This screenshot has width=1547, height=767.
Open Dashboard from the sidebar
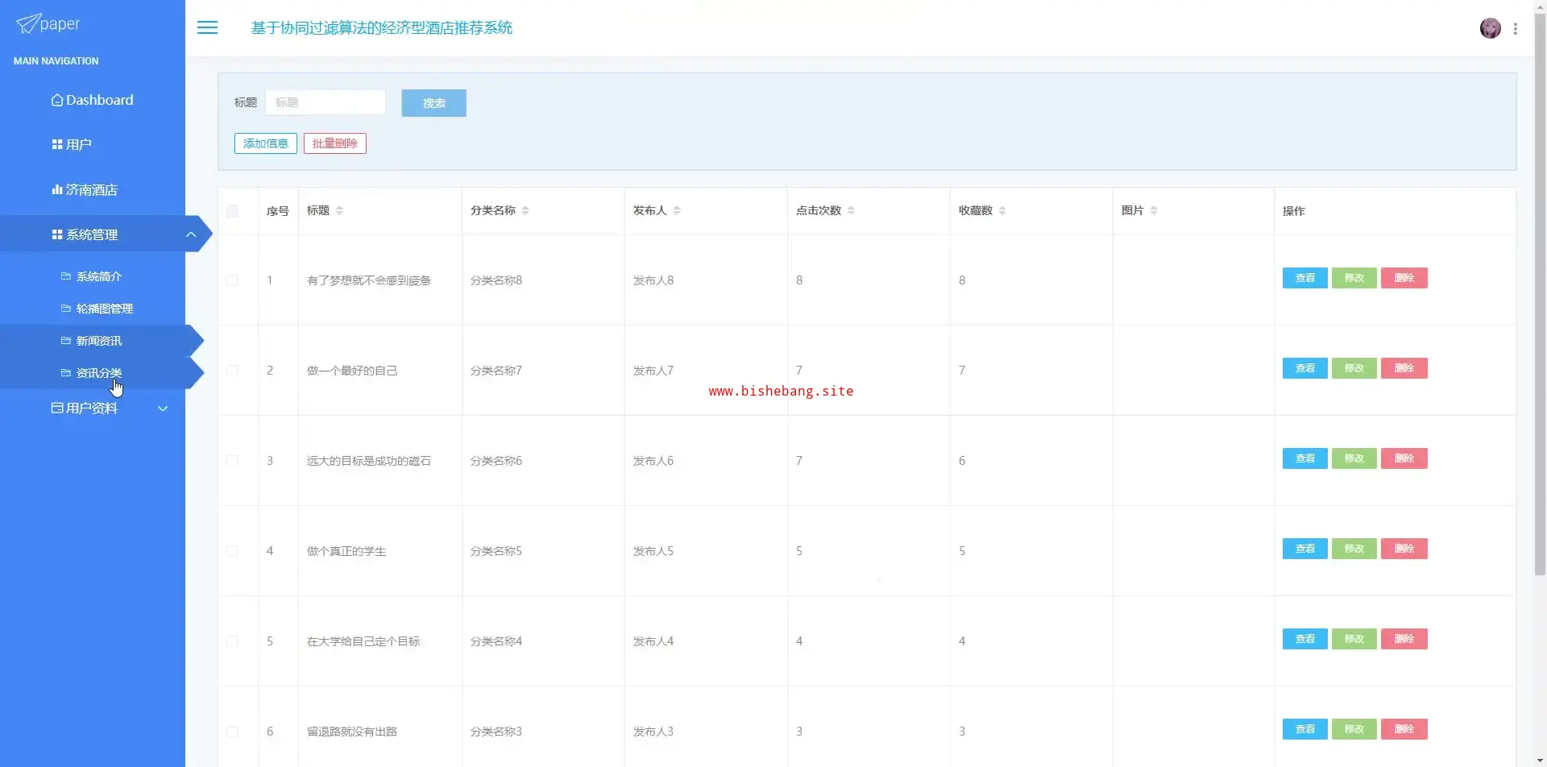coord(92,100)
